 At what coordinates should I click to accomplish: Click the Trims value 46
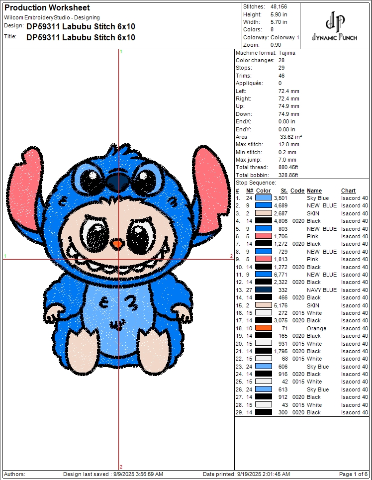[x=281, y=76]
